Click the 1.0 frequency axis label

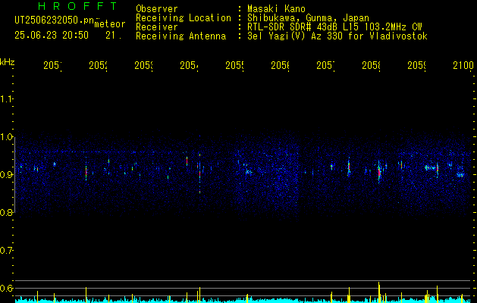[x=6, y=137]
